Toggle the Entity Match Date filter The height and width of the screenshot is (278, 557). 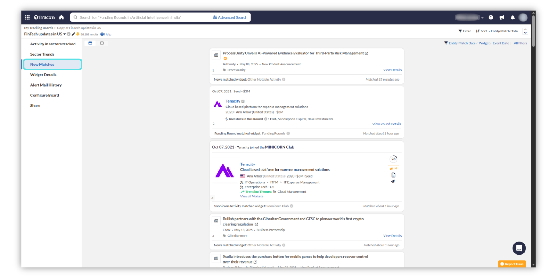pos(462,43)
